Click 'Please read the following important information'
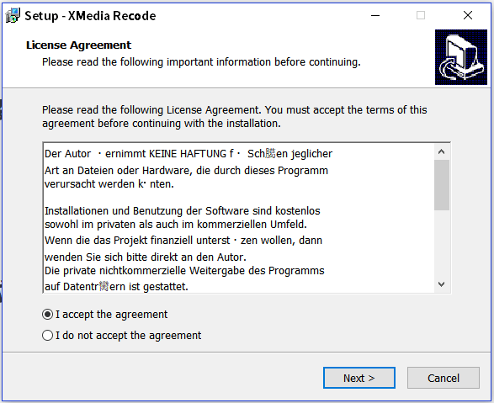The image size is (494, 403). coord(201,62)
